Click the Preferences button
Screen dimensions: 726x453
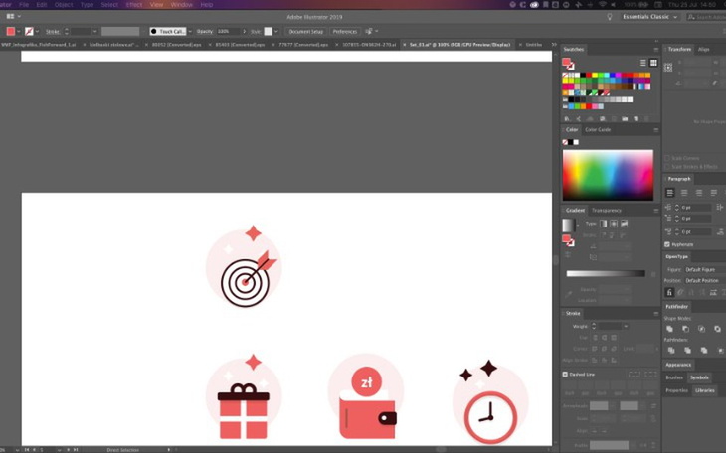point(344,31)
